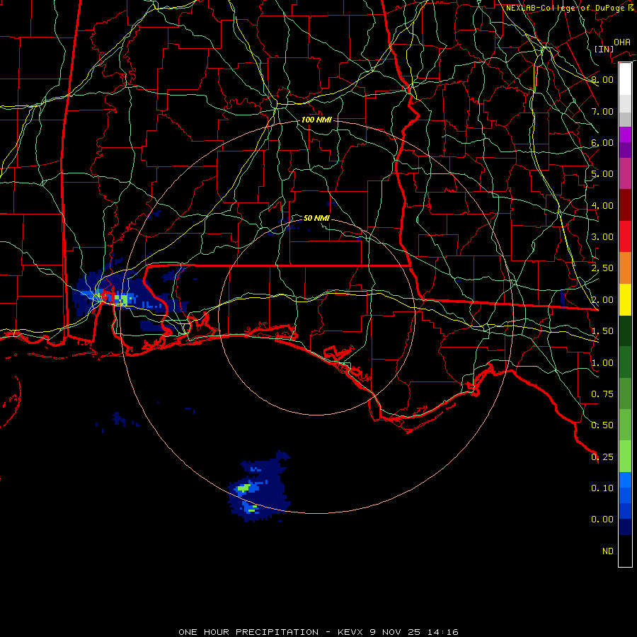Select the 8.00 legend value

602,79
